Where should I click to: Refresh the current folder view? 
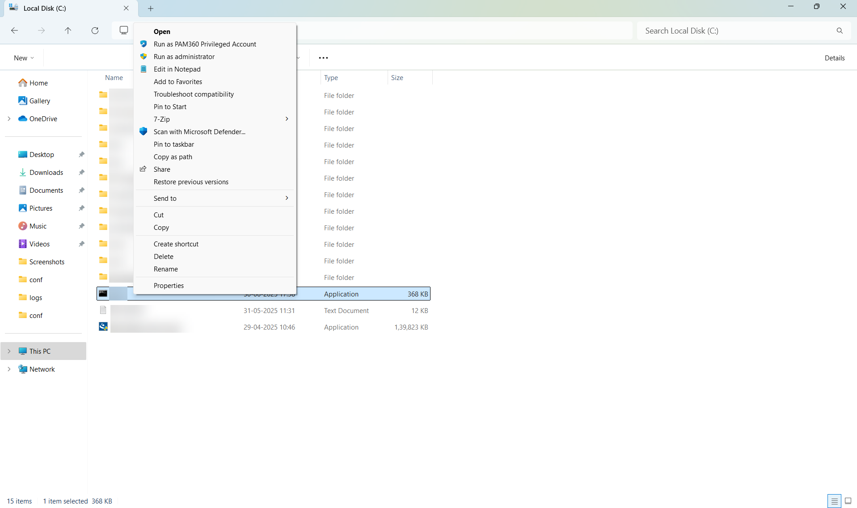[95, 30]
